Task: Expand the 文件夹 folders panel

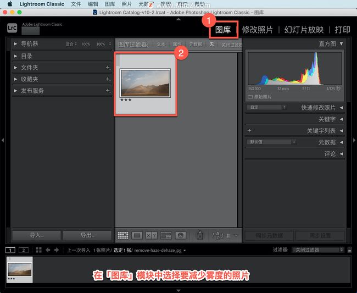Action: coord(15,68)
